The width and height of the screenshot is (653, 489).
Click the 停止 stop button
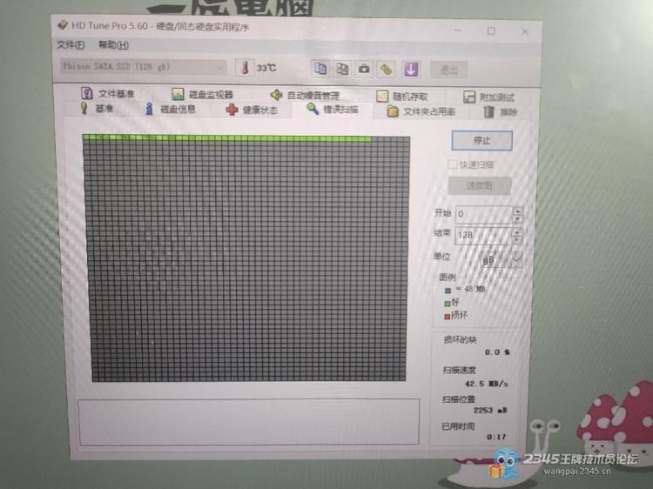(481, 141)
